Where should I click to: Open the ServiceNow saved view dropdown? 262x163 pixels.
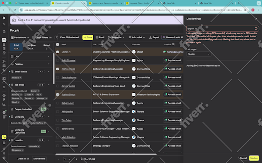click(20, 38)
